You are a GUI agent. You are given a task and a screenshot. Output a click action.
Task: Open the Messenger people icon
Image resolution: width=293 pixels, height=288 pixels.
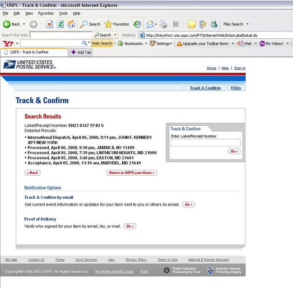pos(214,24)
